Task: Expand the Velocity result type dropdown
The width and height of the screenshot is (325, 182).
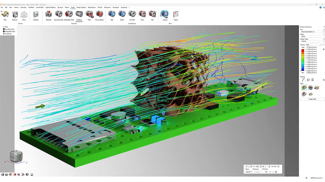Action: pos(312,41)
